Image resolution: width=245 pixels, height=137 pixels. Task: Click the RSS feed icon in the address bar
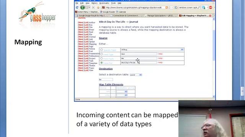[167, 8]
